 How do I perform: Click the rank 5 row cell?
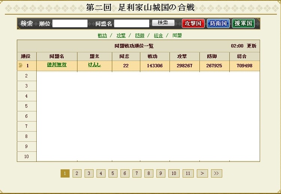coord(27,106)
